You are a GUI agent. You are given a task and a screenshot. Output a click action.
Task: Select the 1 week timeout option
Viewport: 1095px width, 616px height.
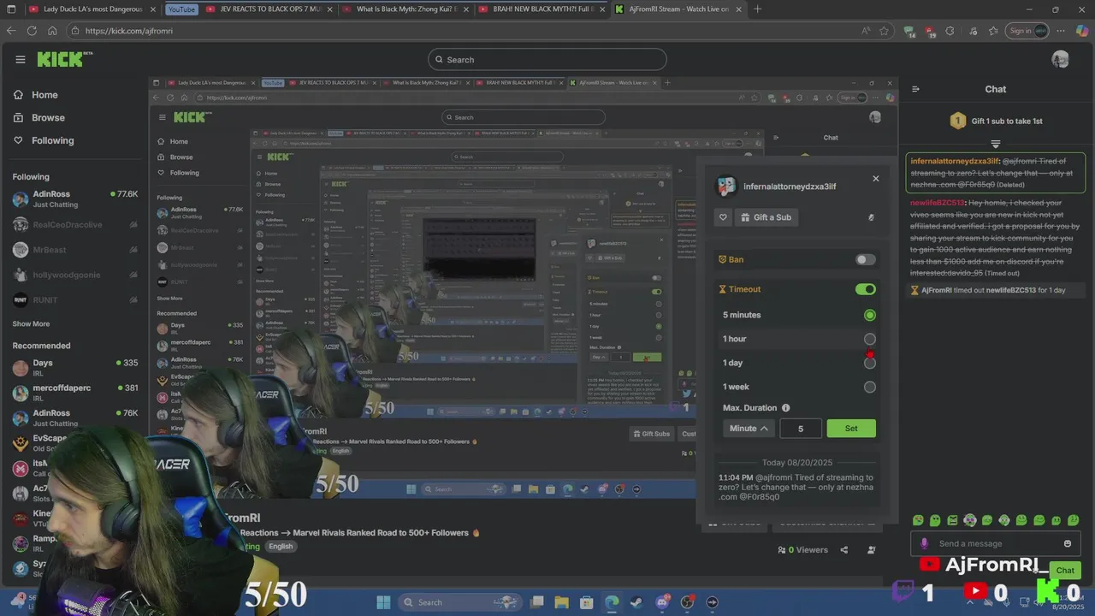coord(869,387)
